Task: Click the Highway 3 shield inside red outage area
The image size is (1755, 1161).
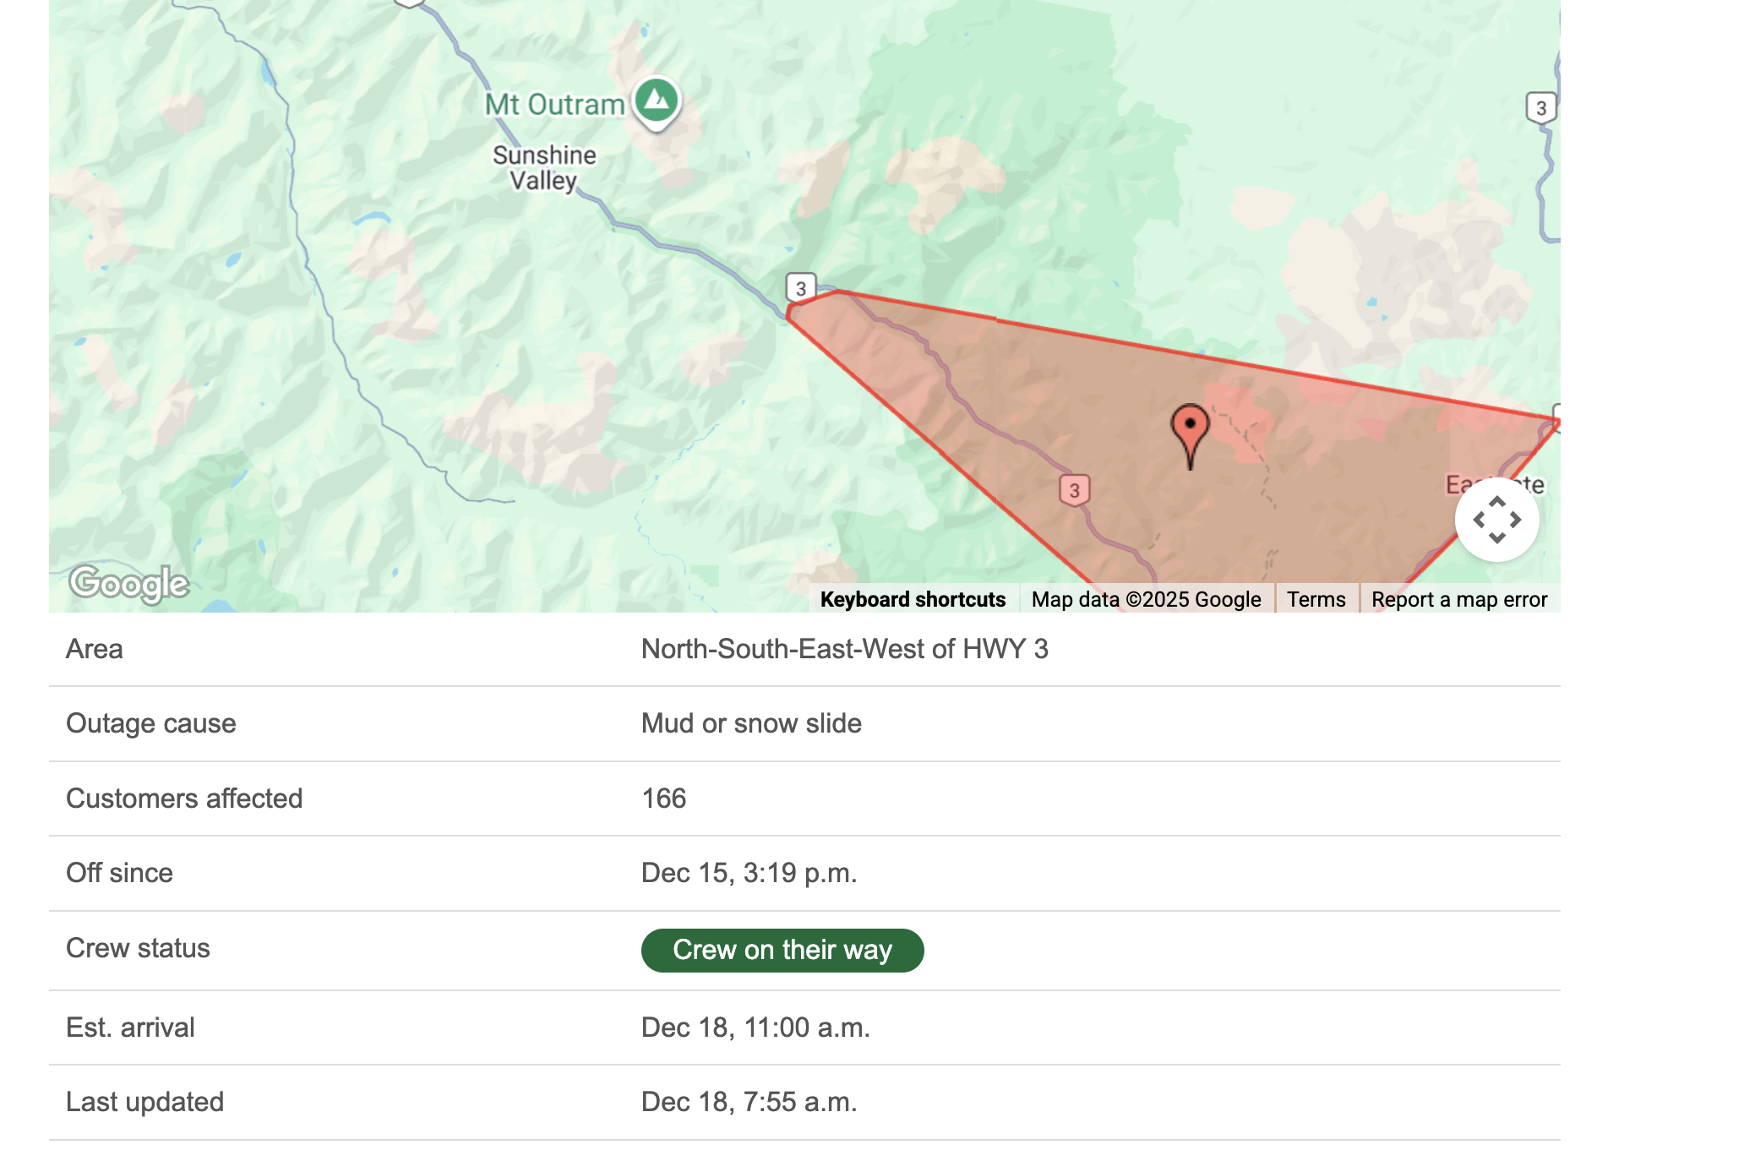Action: point(1074,490)
